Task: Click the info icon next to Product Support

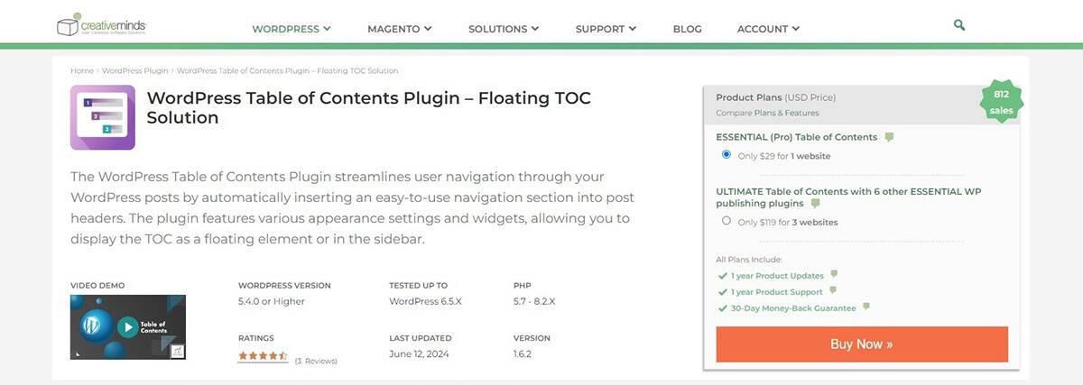Action: pos(832,290)
